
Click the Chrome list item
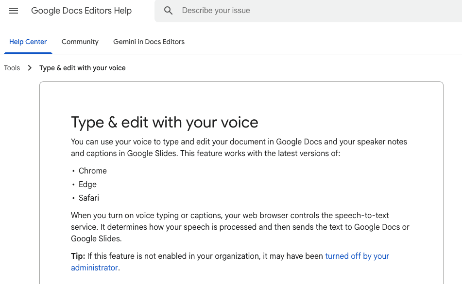(x=92, y=171)
